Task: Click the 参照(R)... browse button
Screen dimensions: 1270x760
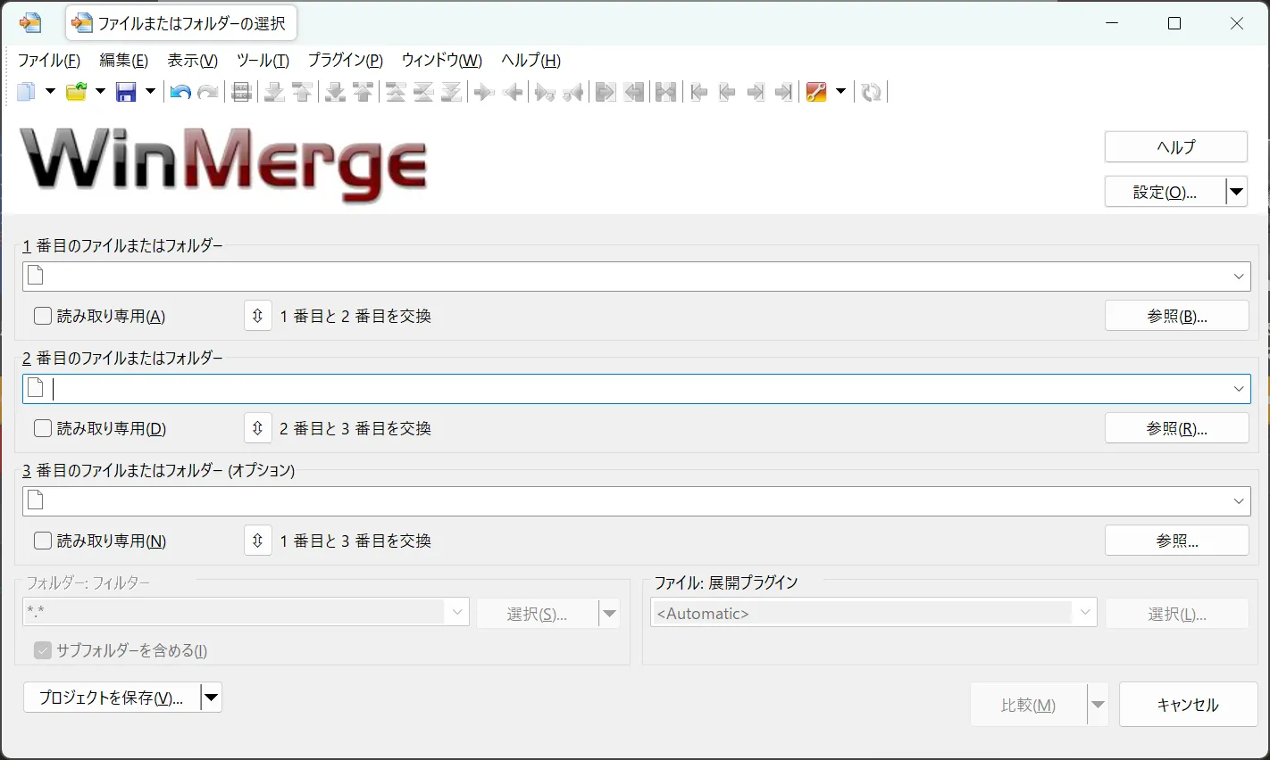Action: click(1176, 428)
